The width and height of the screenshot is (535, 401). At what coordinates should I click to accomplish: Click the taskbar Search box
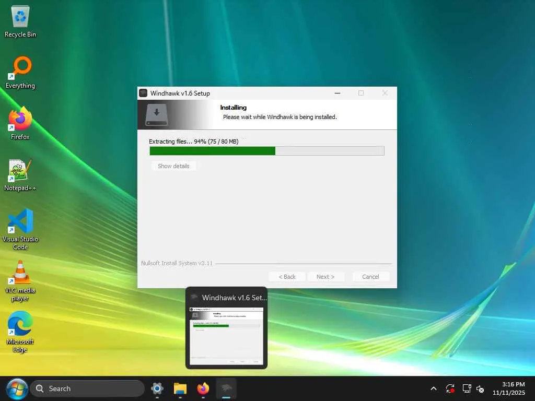pos(87,388)
